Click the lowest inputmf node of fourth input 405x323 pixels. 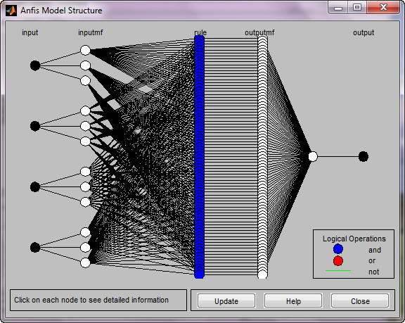click(x=85, y=262)
